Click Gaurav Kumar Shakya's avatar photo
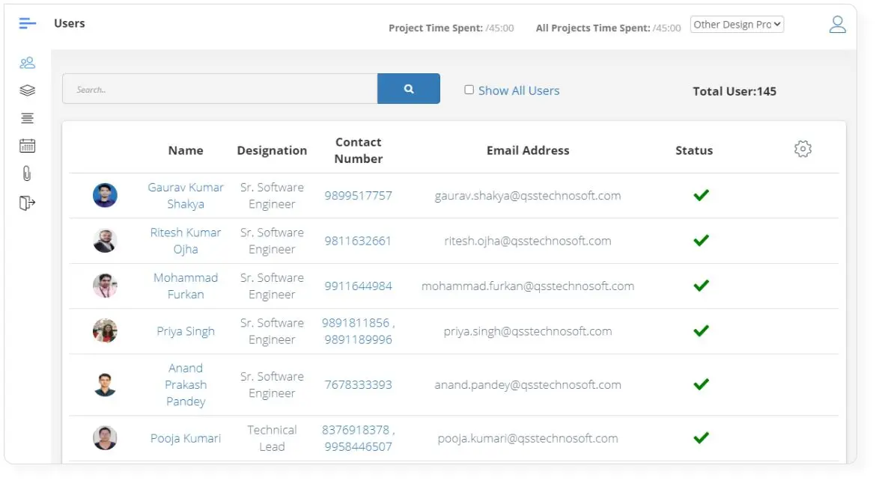This screenshot has height=483, width=876. click(105, 195)
